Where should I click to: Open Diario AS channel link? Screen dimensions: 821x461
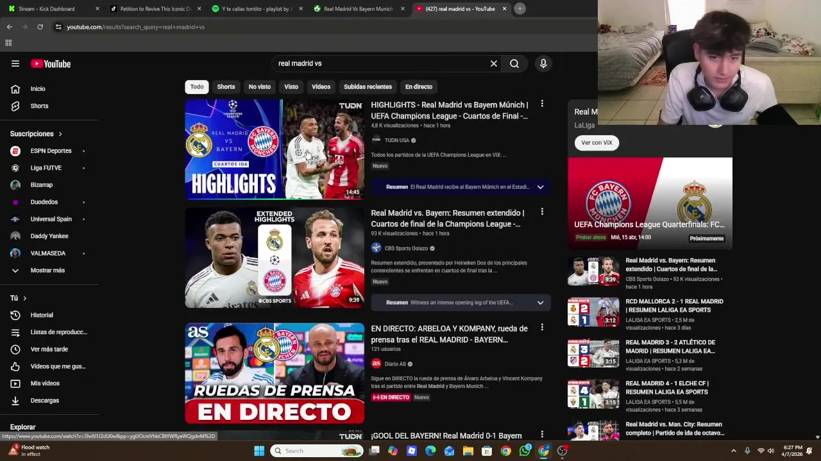tap(395, 364)
